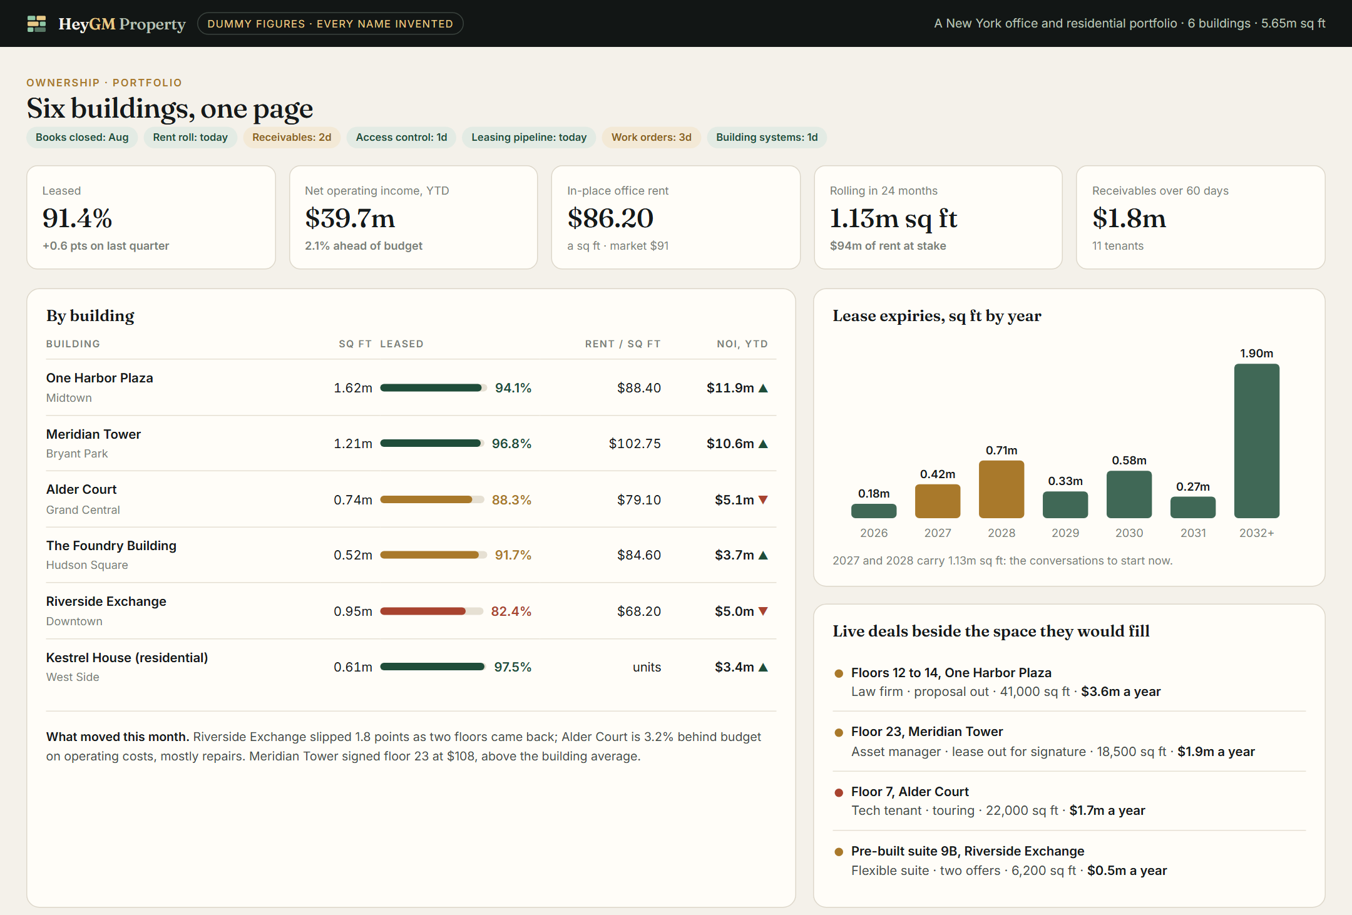
Task: Open the In-place office rent card
Action: [676, 217]
